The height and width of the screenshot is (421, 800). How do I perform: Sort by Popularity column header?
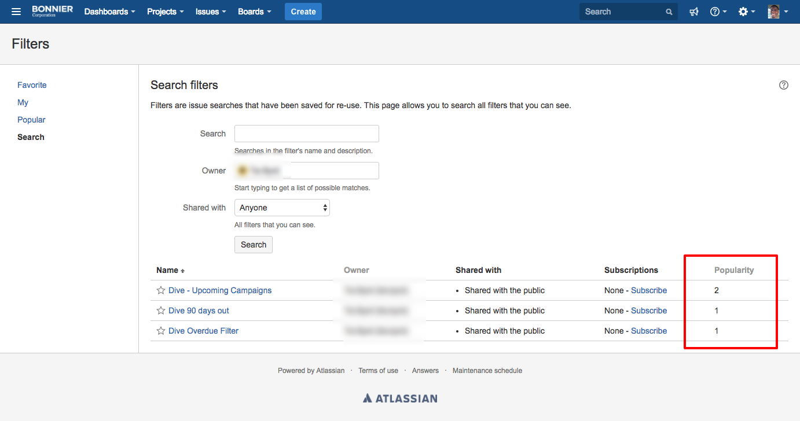tap(734, 270)
